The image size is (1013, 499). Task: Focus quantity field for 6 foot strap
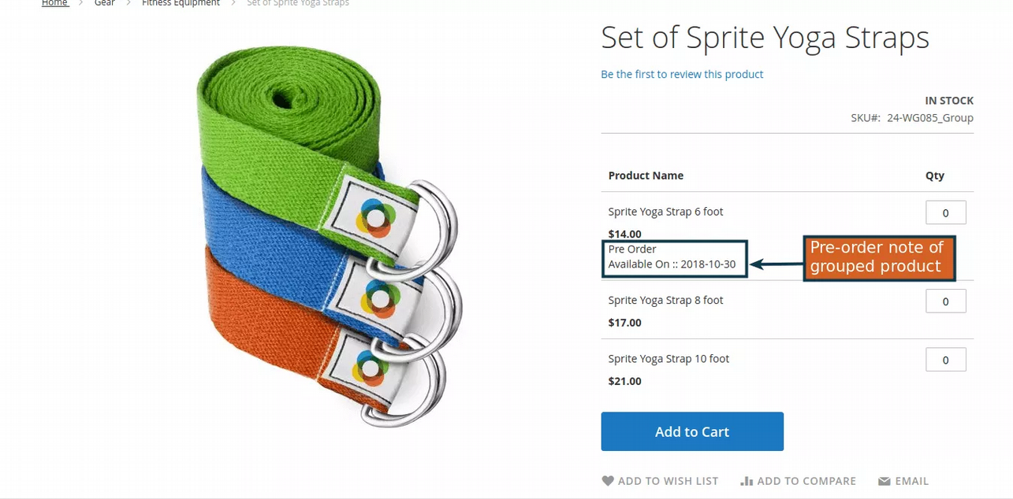(945, 213)
